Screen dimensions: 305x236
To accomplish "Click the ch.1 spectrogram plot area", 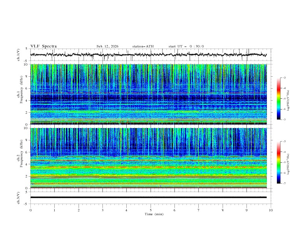I will [150, 94].
